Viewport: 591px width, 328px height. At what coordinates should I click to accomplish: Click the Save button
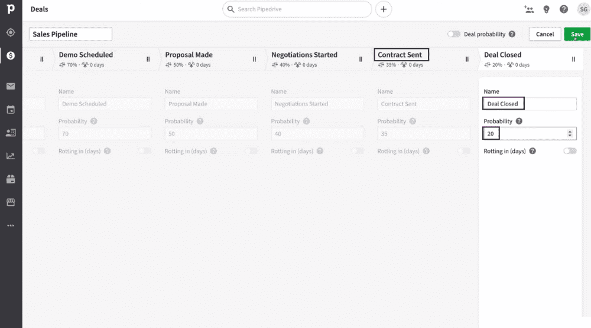point(577,34)
